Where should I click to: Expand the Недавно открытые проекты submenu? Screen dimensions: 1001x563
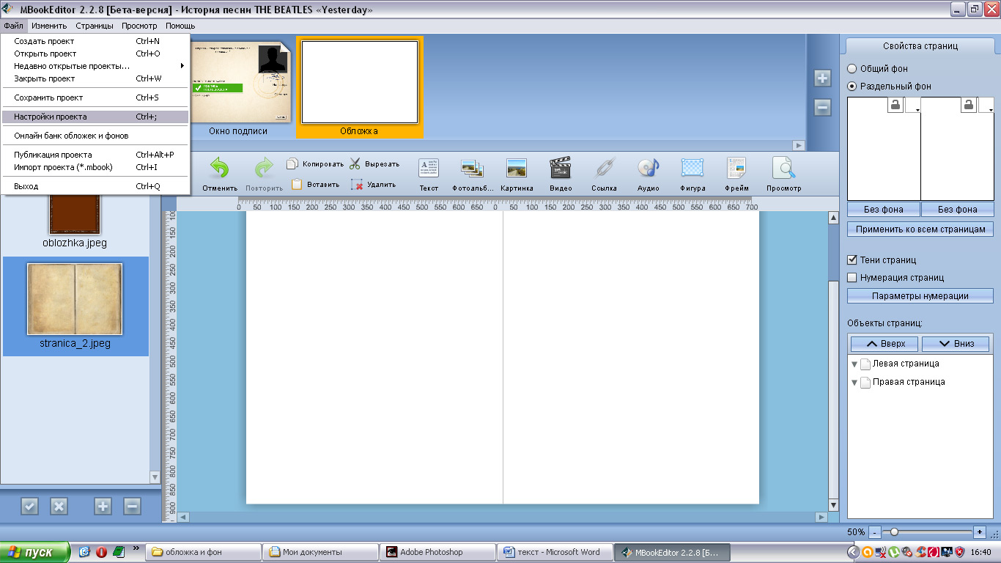coord(95,66)
